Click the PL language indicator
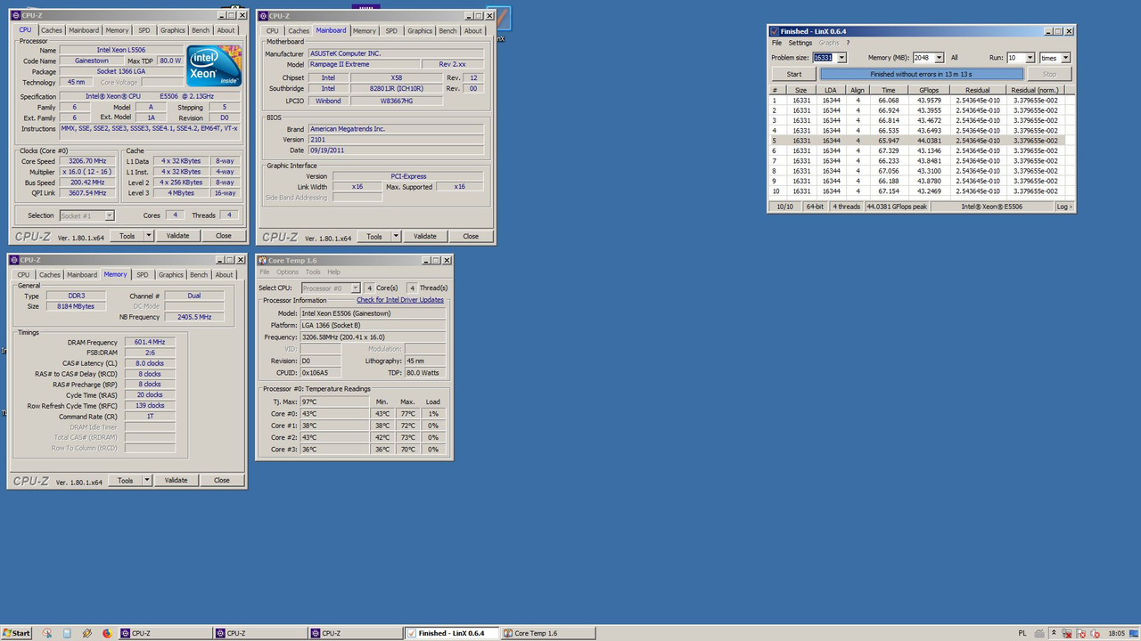Image resolution: width=1141 pixels, height=641 pixels. [x=1022, y=633]
